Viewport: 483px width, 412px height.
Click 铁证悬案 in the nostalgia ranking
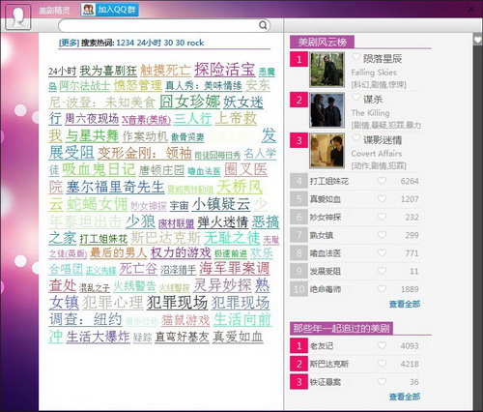click(326, 382)
